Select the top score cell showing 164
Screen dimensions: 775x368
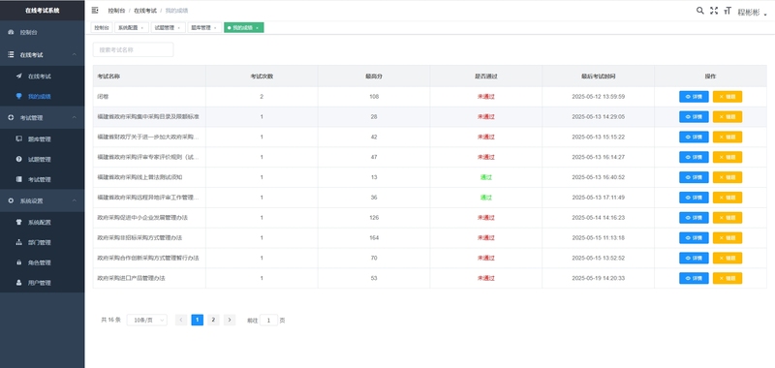coord(374,238)
